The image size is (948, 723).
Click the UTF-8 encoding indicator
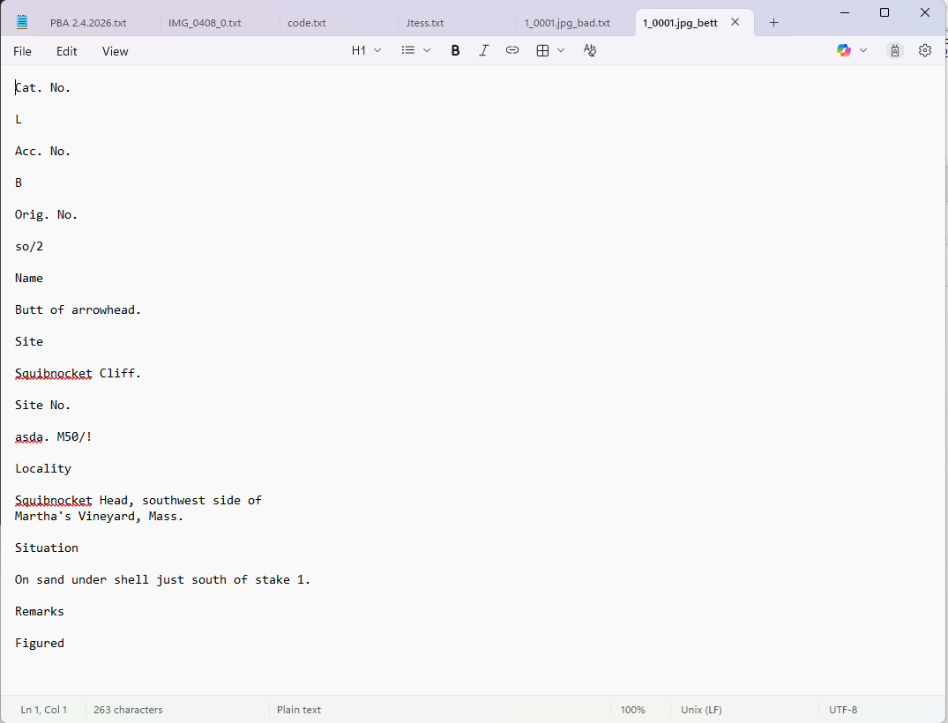point(842,710)
